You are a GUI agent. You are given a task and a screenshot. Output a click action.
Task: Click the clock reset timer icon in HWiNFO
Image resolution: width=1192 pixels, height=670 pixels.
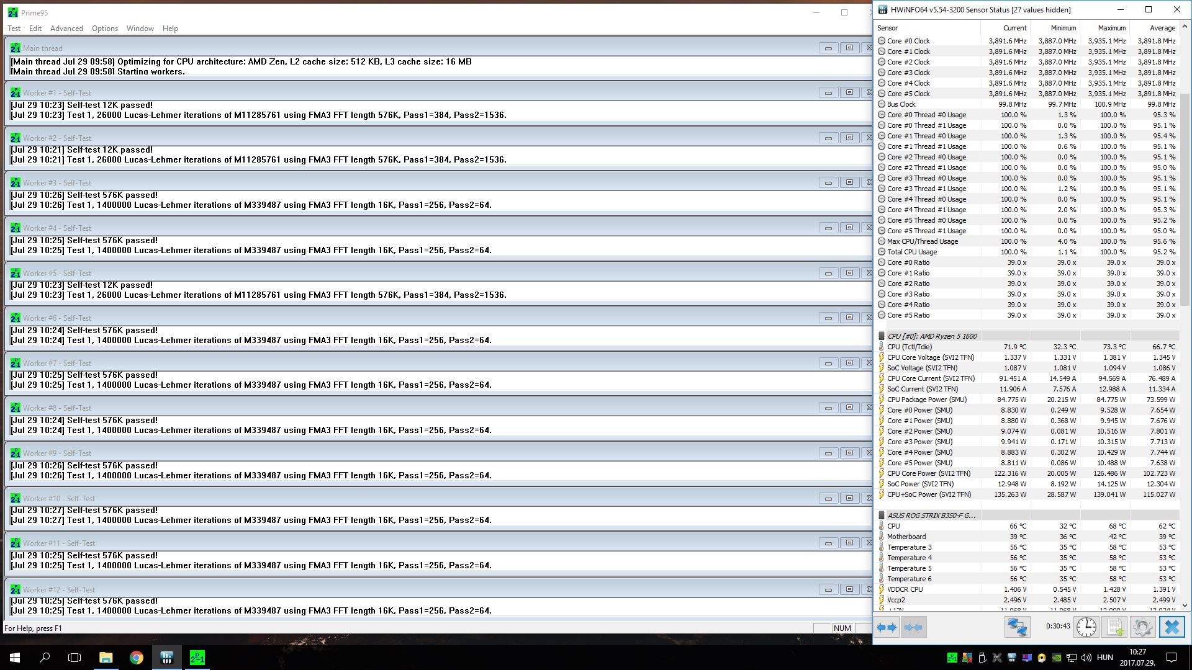pos(1086,627)
